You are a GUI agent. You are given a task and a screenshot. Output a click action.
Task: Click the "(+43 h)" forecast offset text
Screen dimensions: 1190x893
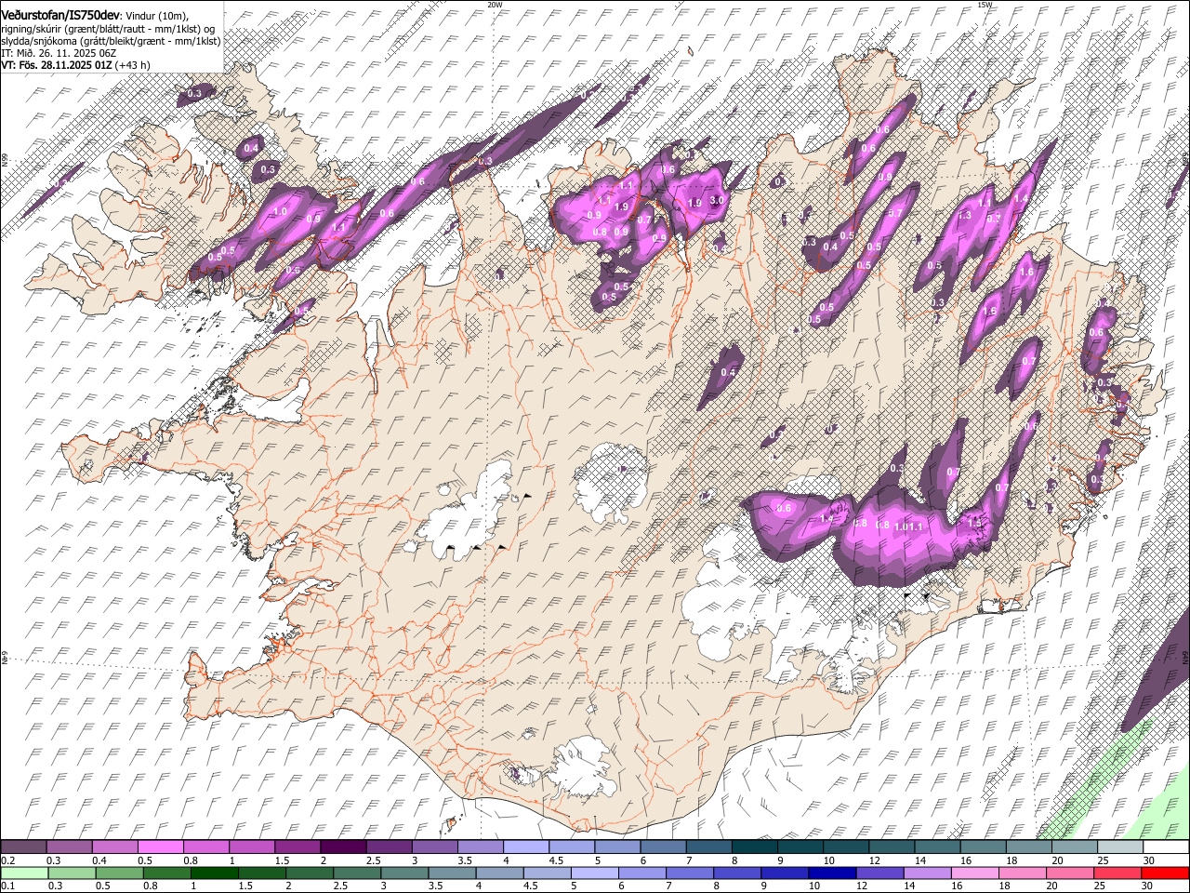(x=133, y=65)
